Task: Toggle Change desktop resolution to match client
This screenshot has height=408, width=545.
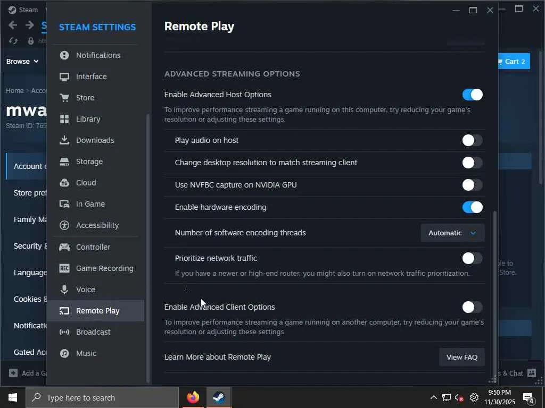Action: coord(473,163)
